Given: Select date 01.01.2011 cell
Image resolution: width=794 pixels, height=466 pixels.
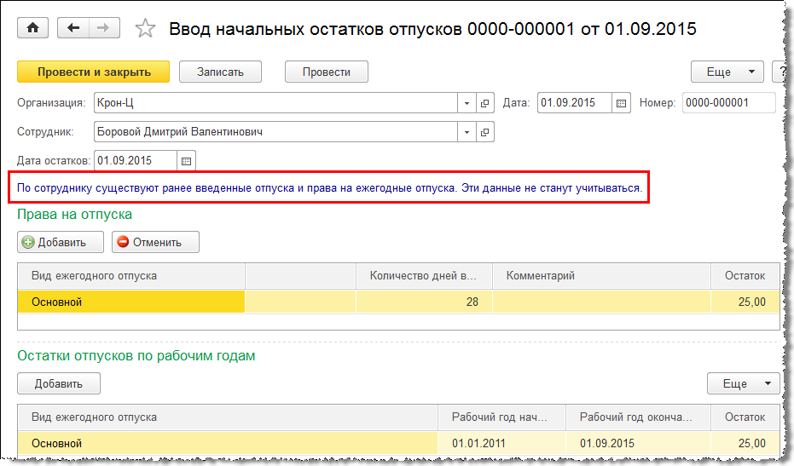Looking at the screenshot, I should tap(501, 443).
